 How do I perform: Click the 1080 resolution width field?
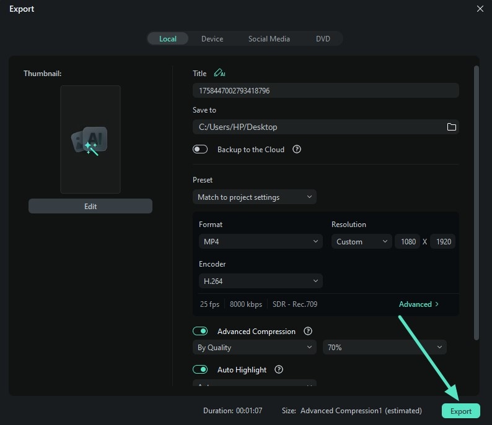408,241
